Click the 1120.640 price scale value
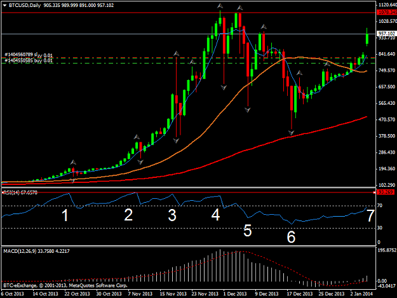Image resolution: width=397 pixels, height=298 pixels. point(387,5)
